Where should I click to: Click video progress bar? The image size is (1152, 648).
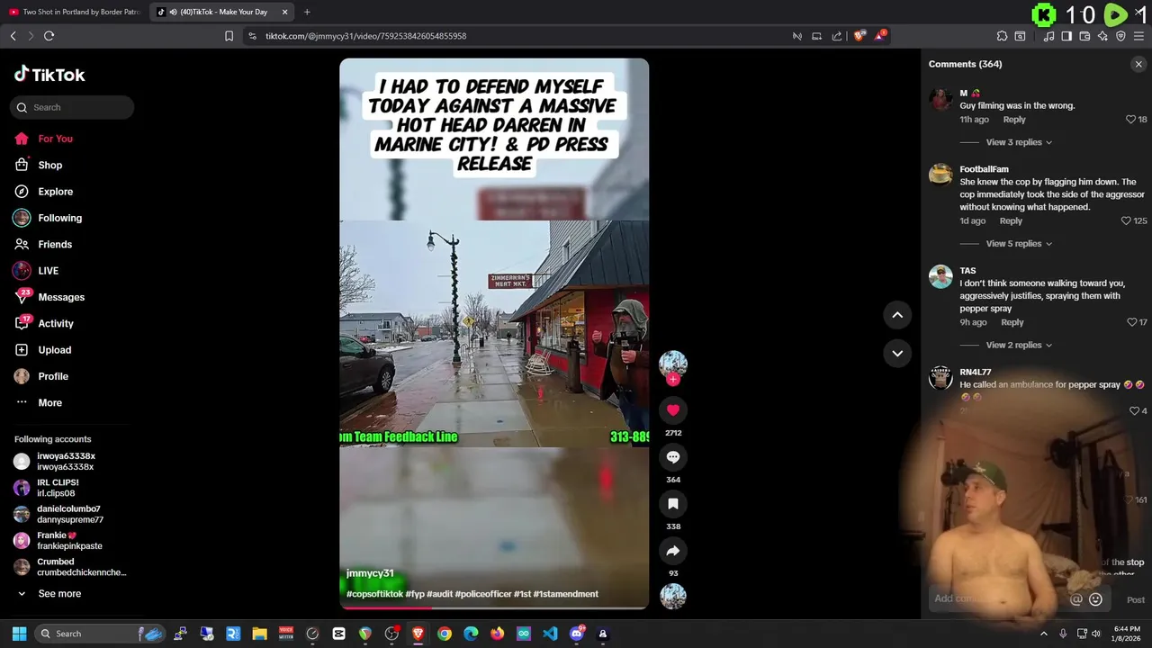[494, 607]
